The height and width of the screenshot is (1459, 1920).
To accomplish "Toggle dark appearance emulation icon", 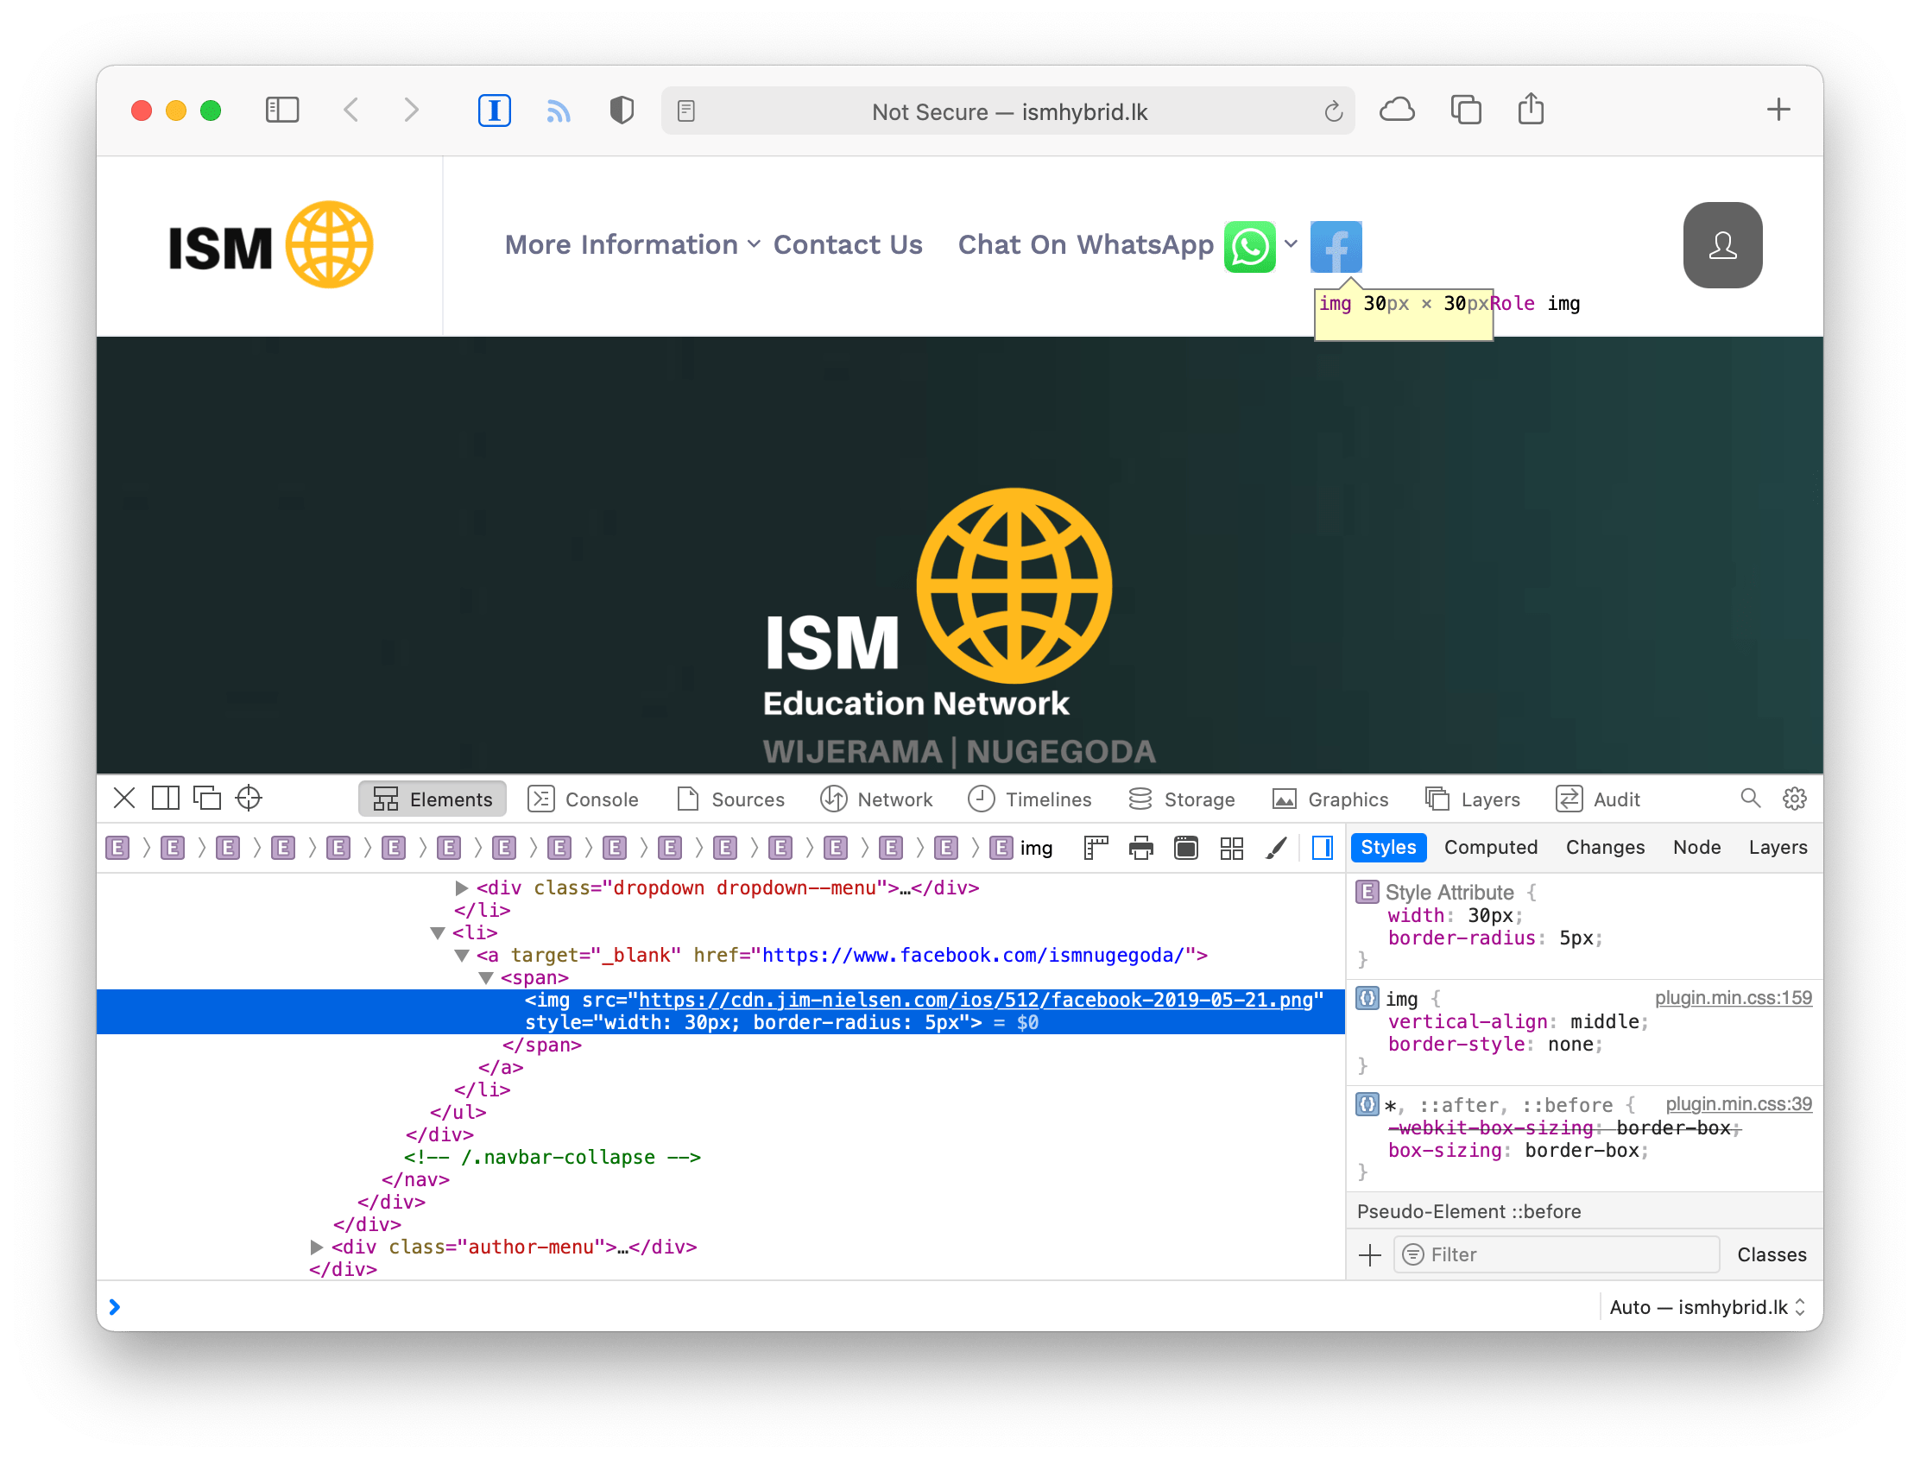I will (x=1185, y=848).
